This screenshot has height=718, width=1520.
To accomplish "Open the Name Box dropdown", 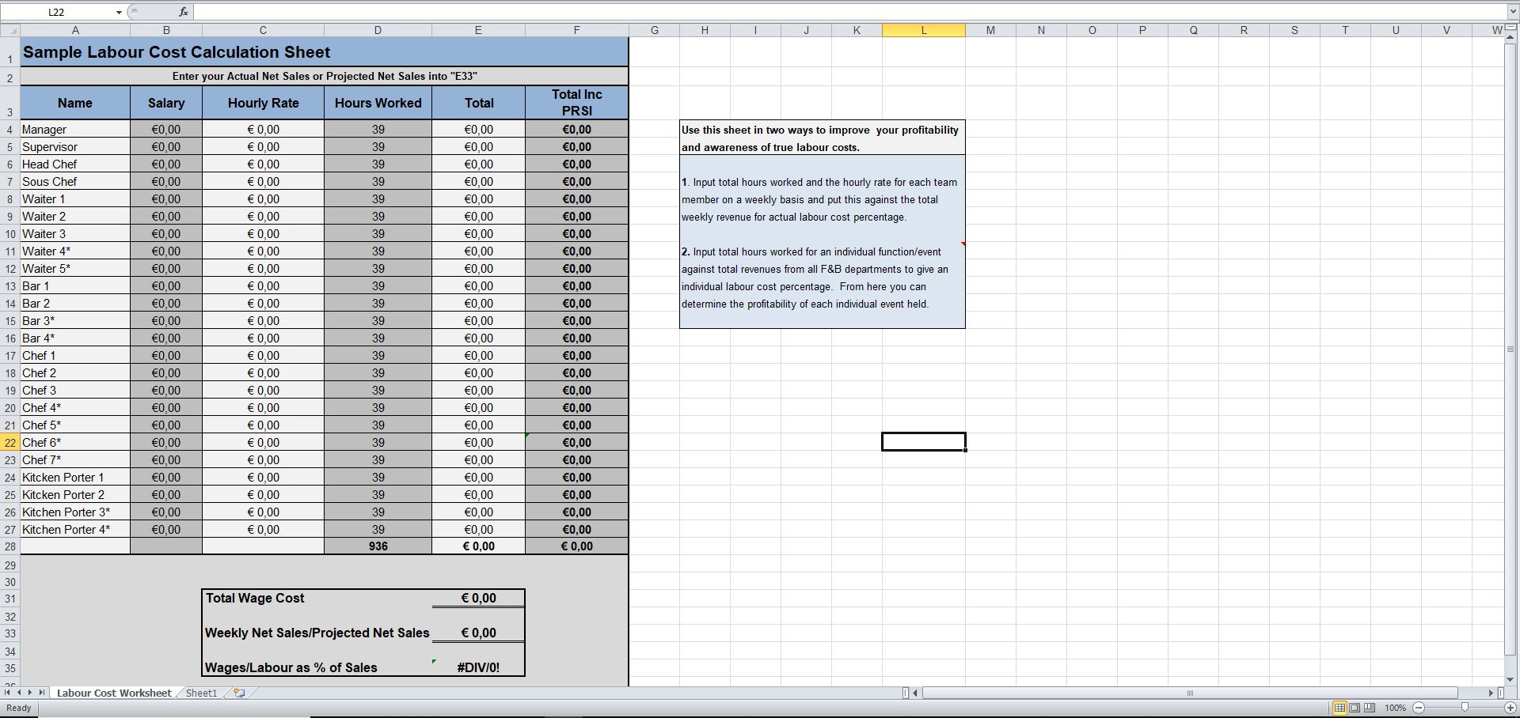I will pyautogui.click(x=119, y=12).
